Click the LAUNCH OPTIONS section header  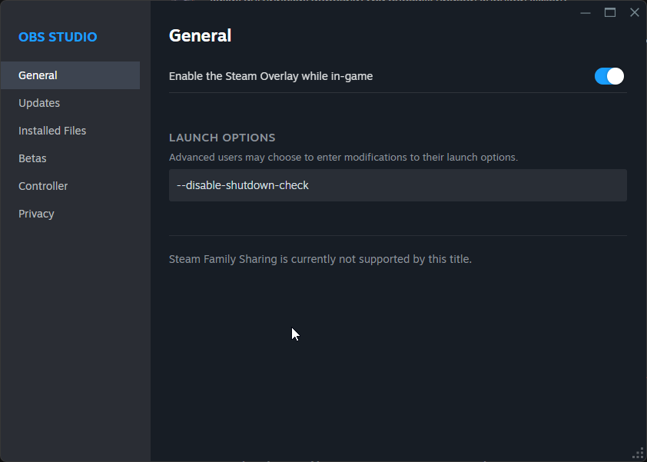222,138
